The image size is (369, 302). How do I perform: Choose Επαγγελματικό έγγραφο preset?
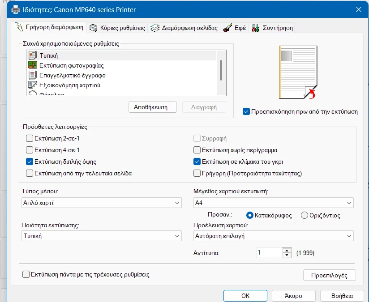click(x=121, y=75)
